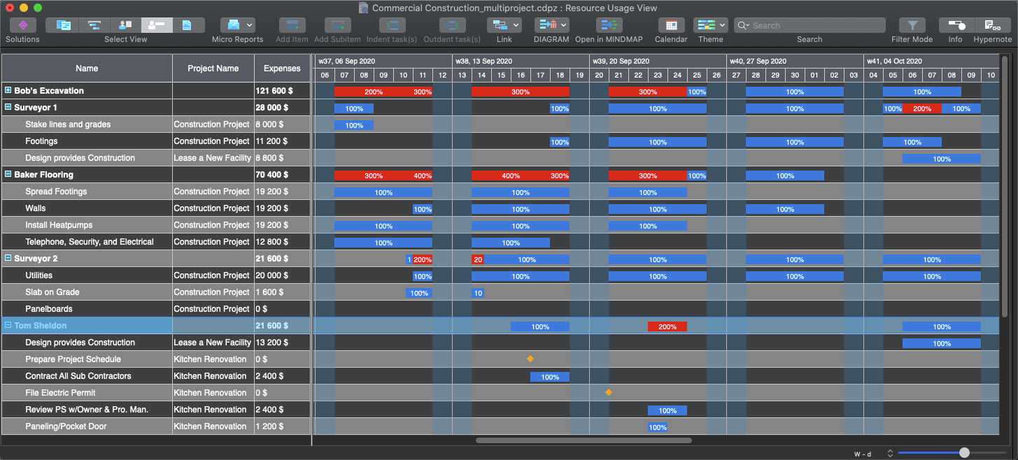Viewport: 1018px width, 460px height.
Task: Toggle Filter Mode on
Action: pos(912,26)
